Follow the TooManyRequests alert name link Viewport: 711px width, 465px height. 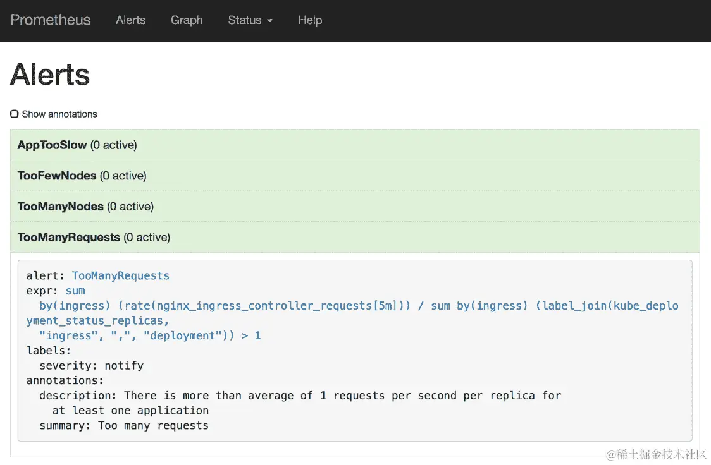coord(120,275)
